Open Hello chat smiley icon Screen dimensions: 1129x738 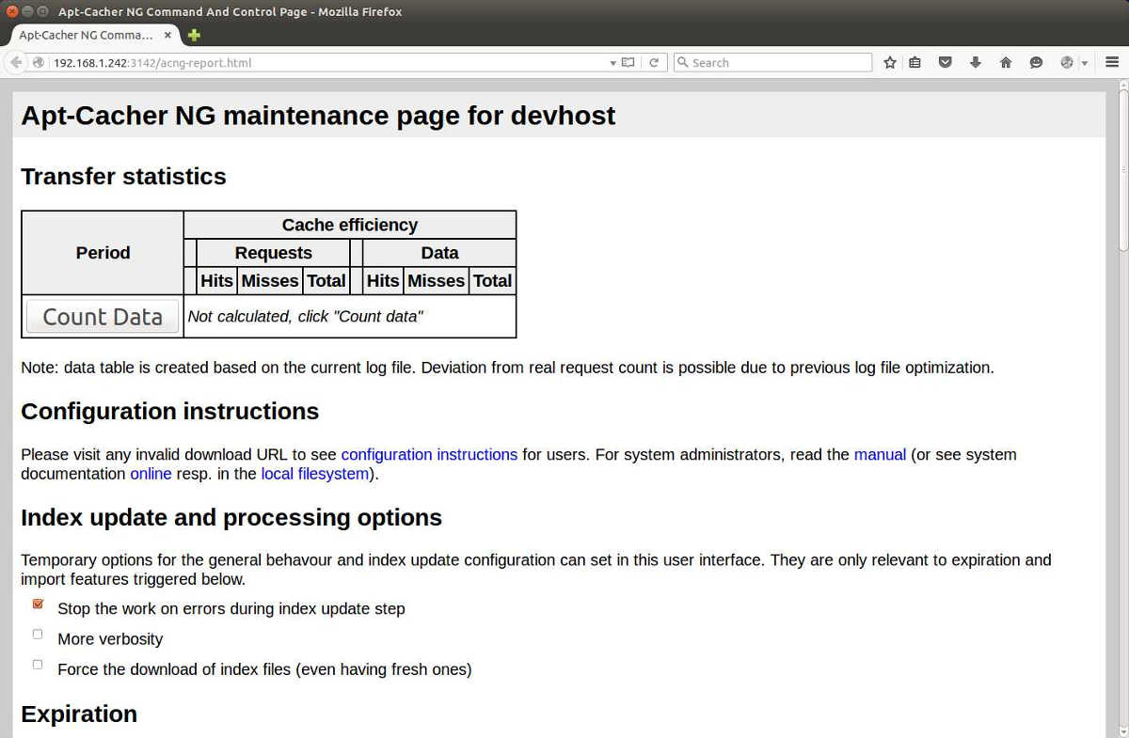[1036, 62]
